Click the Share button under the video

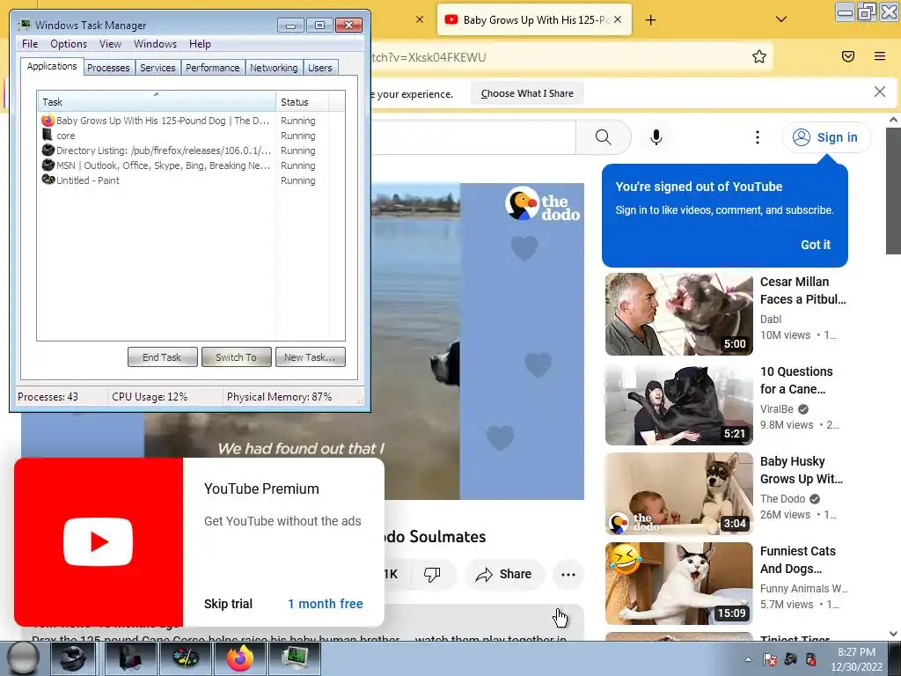pyautogui.click(x=504, y=574)
